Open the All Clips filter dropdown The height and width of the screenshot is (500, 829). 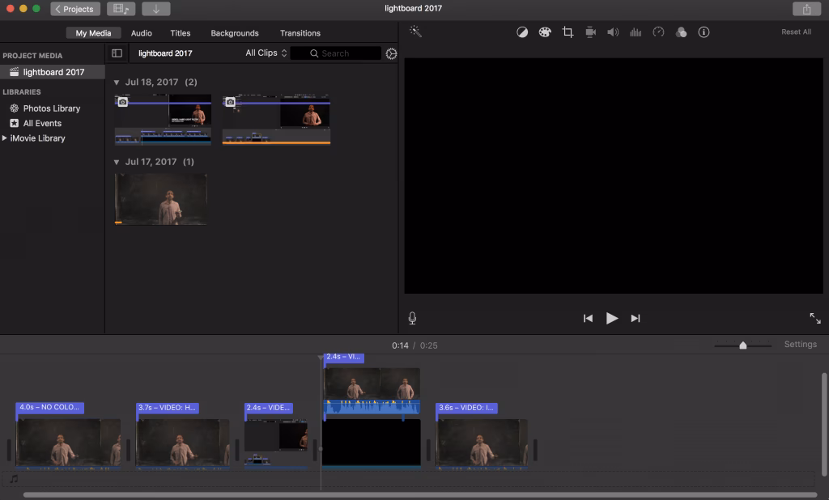tap(262, 53)
